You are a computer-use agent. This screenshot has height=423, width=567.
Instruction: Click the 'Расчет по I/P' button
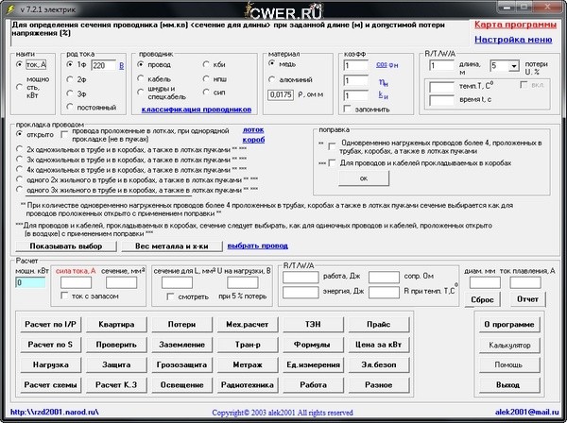pos(54,323)
